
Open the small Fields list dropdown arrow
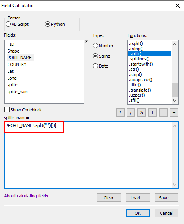coord(86,41)
